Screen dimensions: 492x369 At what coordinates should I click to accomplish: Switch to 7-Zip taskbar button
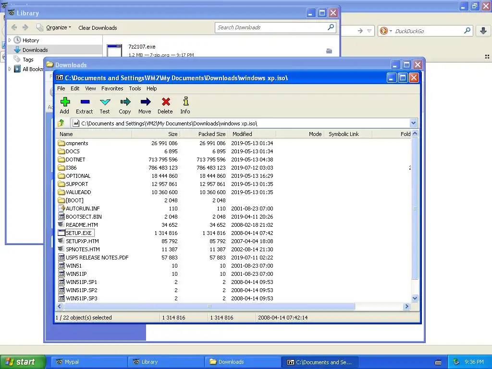pos(320,362)
